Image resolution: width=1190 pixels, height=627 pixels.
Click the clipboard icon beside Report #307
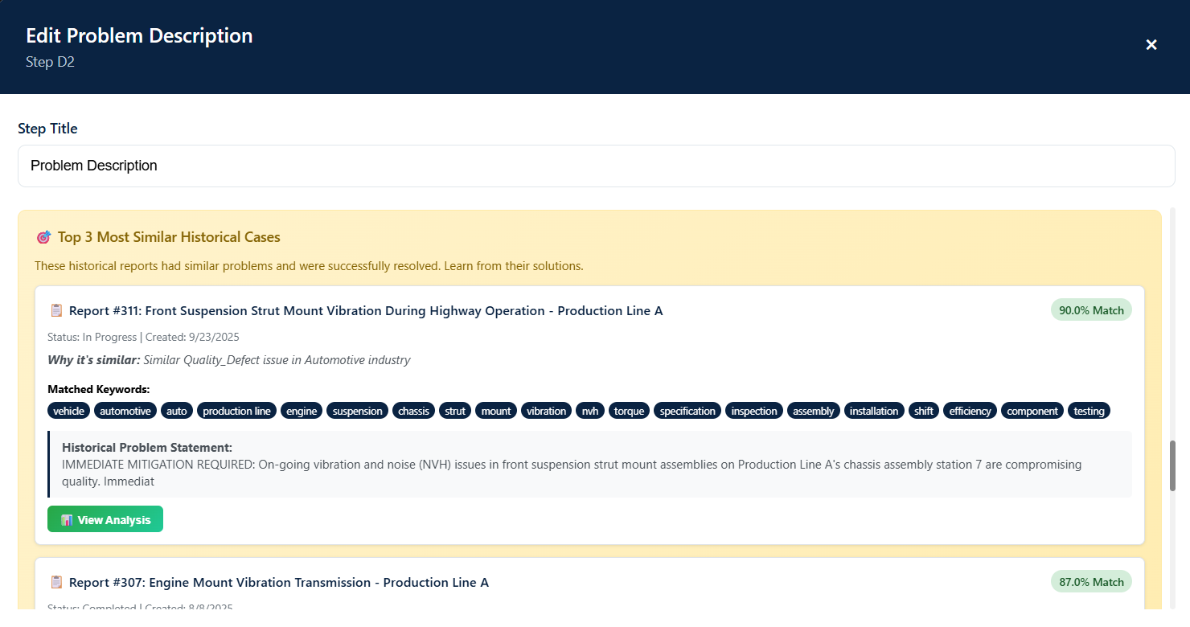(x=56, y=582)
